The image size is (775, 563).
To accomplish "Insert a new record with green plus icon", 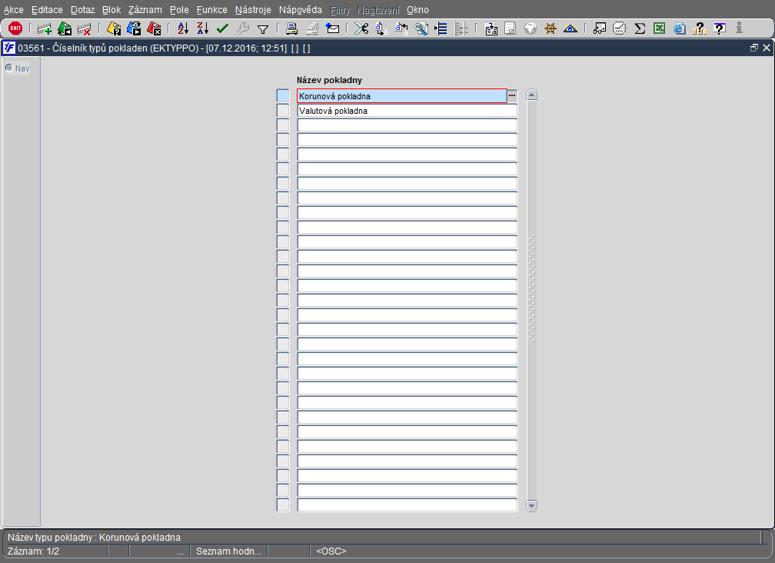I will click(45, 28).
